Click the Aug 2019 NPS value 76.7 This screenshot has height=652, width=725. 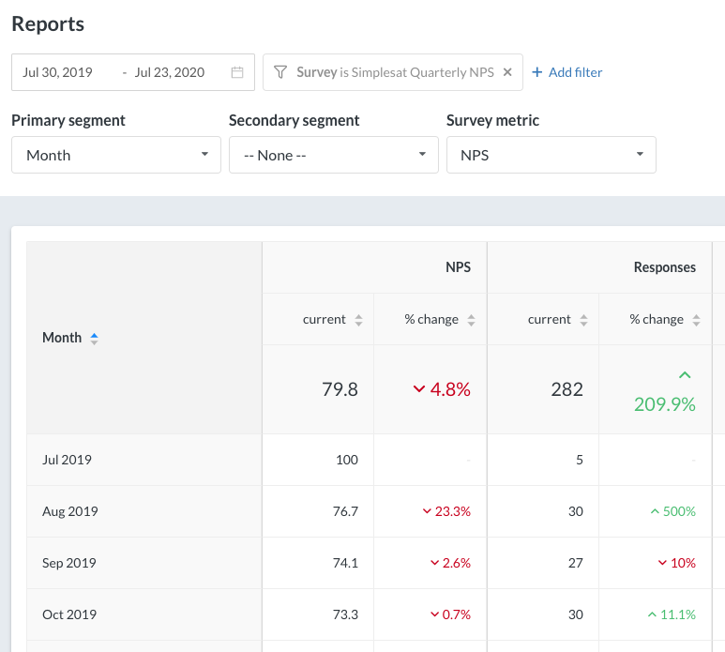[345, 511]
